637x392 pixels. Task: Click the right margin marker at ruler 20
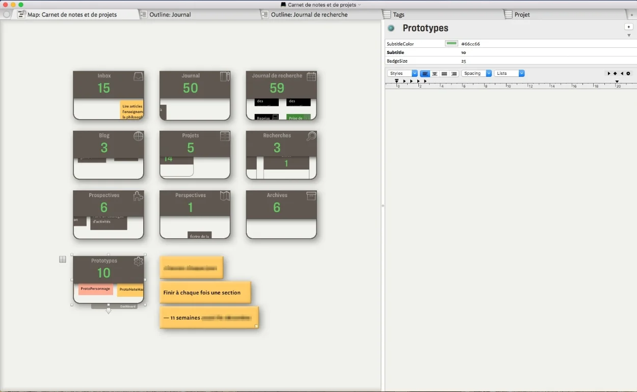tap(617, 81)
